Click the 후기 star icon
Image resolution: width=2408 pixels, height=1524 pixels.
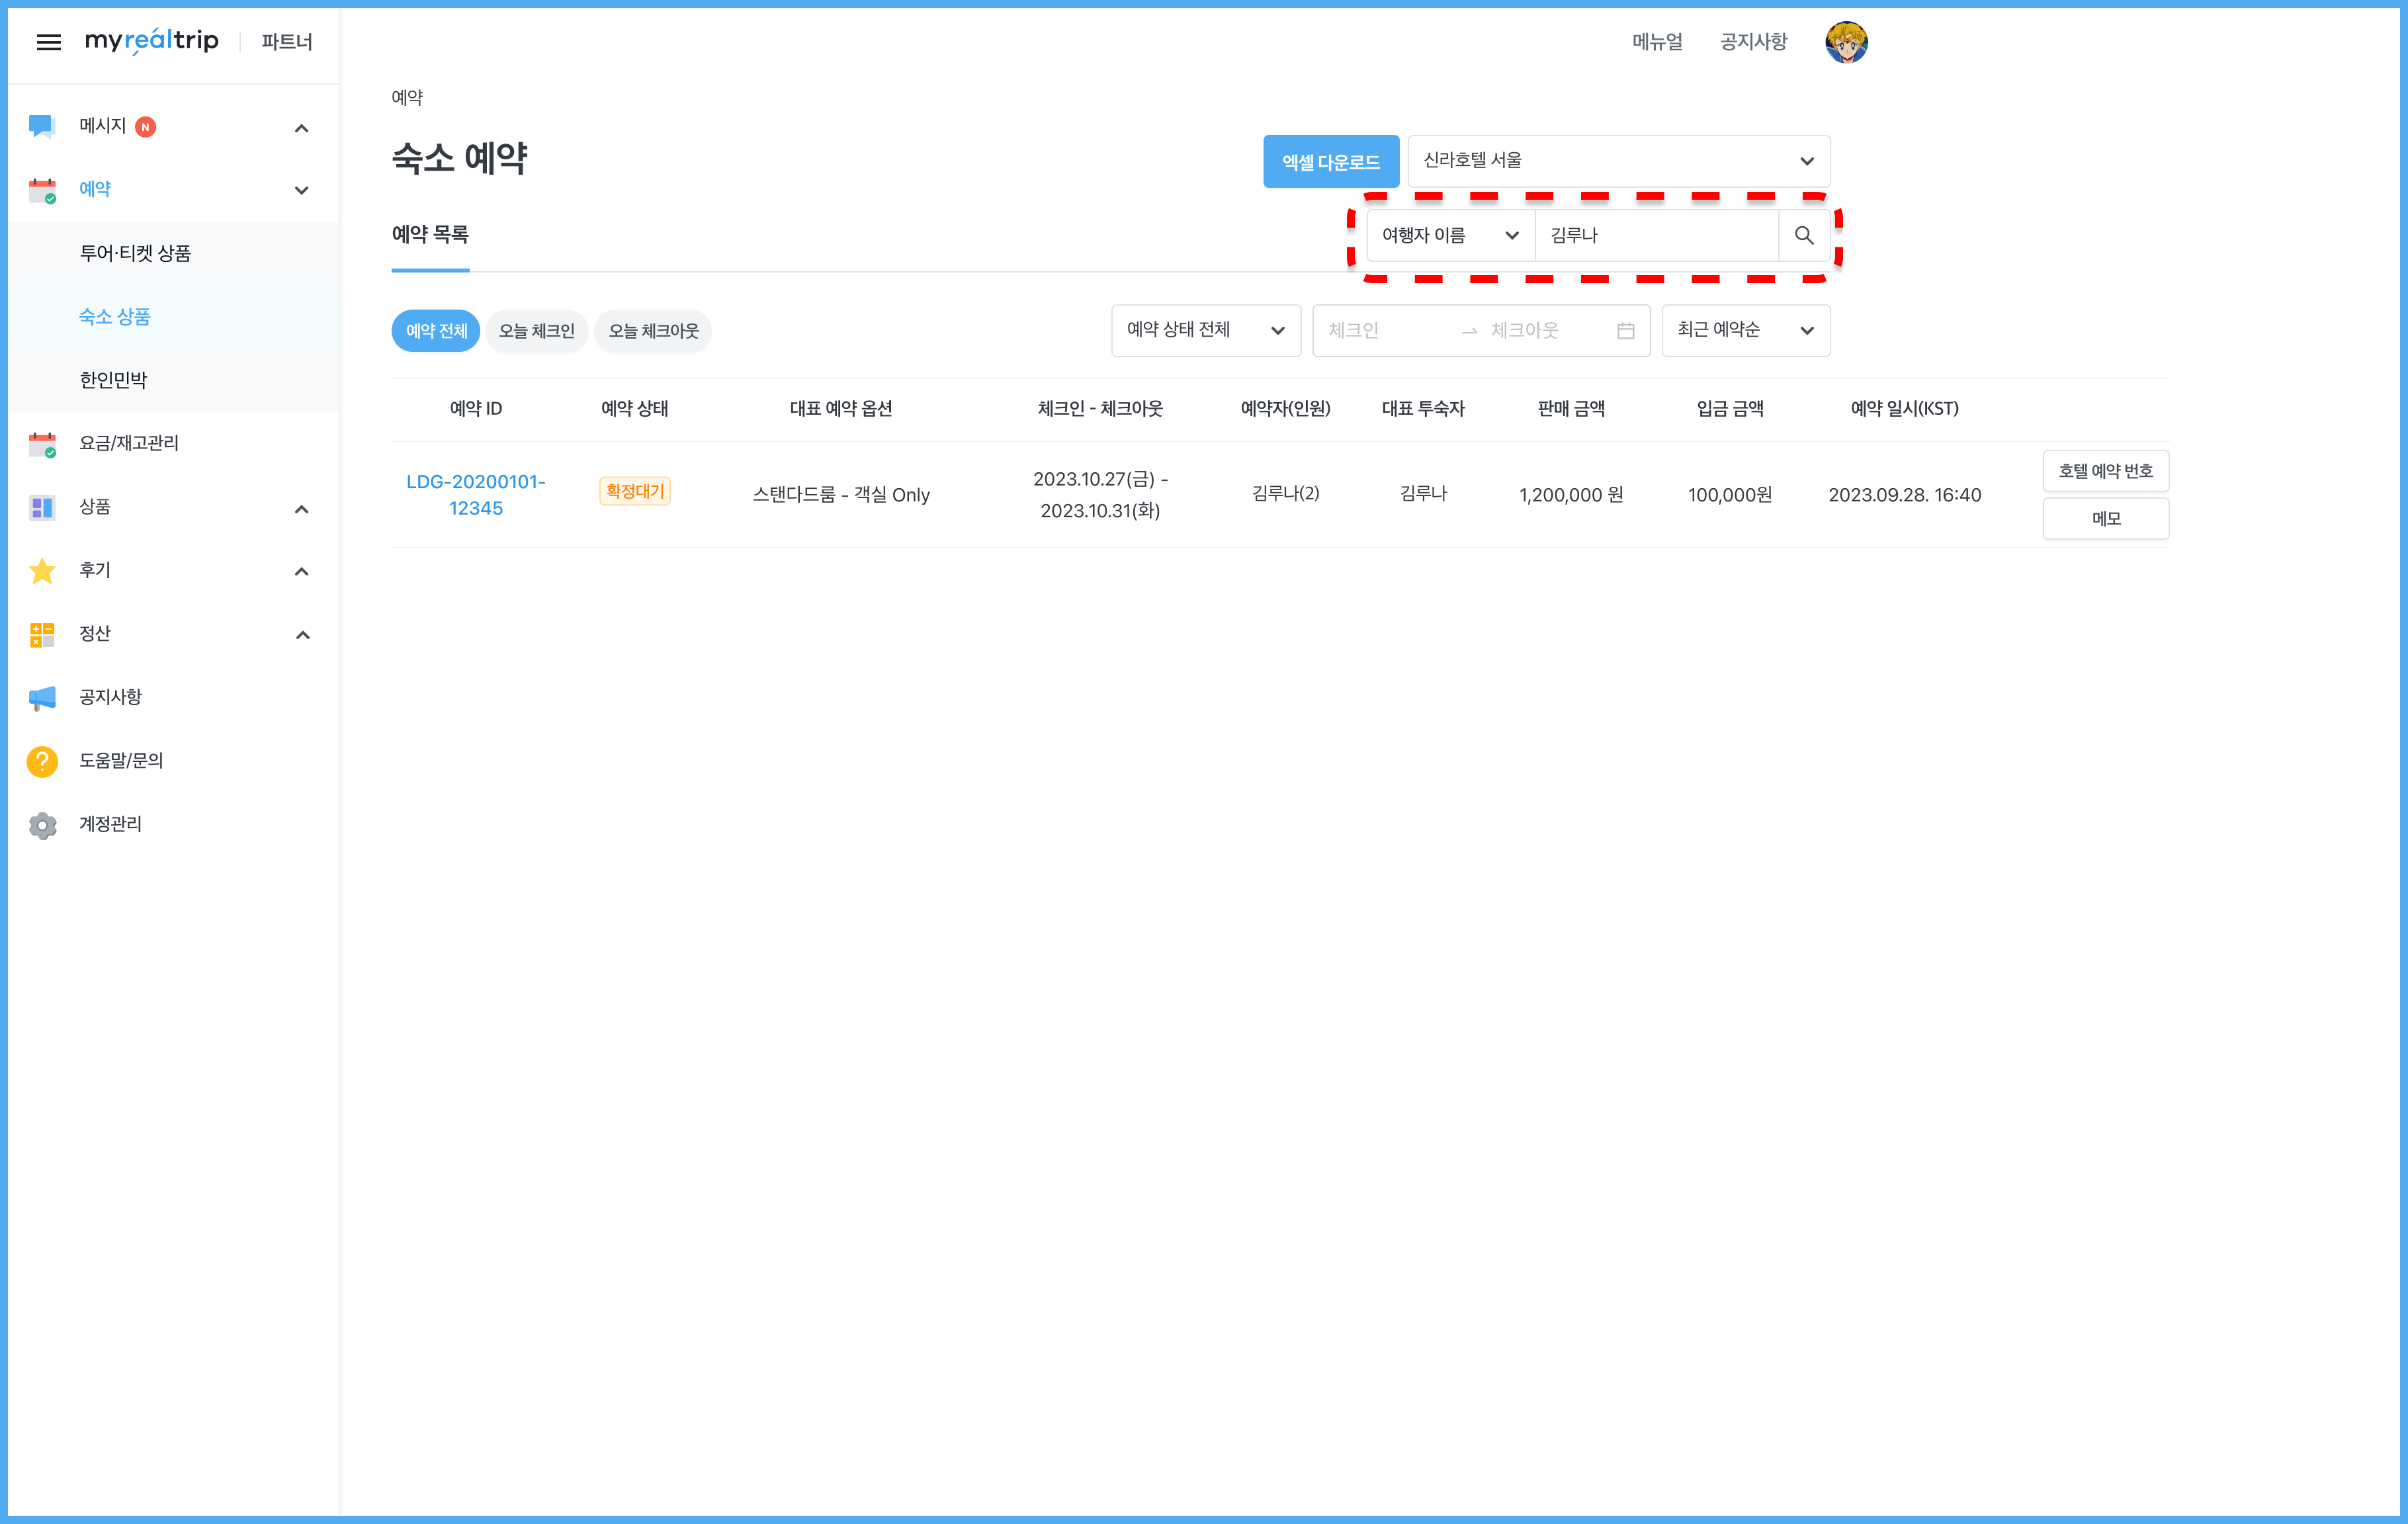(x=42, y=570)
